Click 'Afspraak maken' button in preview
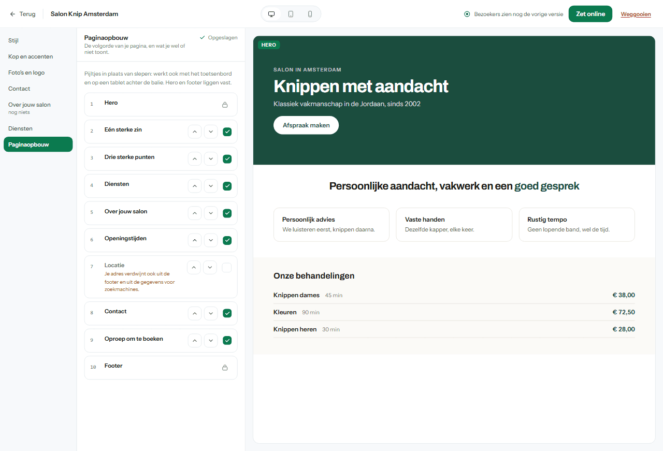Screen dimensions: 663x451 click(306, 125)
